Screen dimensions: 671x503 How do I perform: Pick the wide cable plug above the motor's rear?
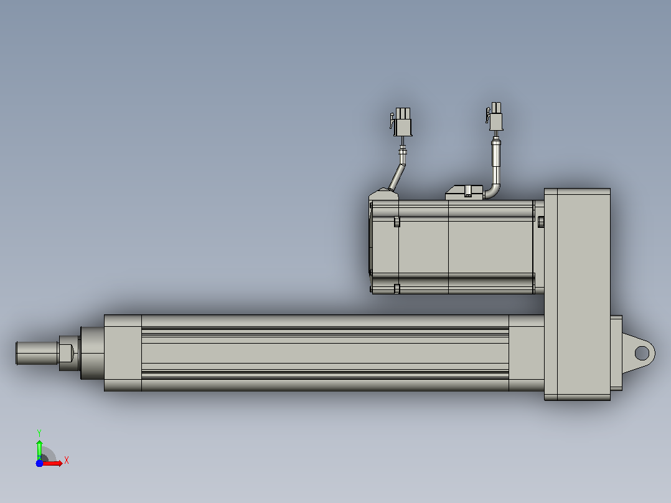[402, 121]
